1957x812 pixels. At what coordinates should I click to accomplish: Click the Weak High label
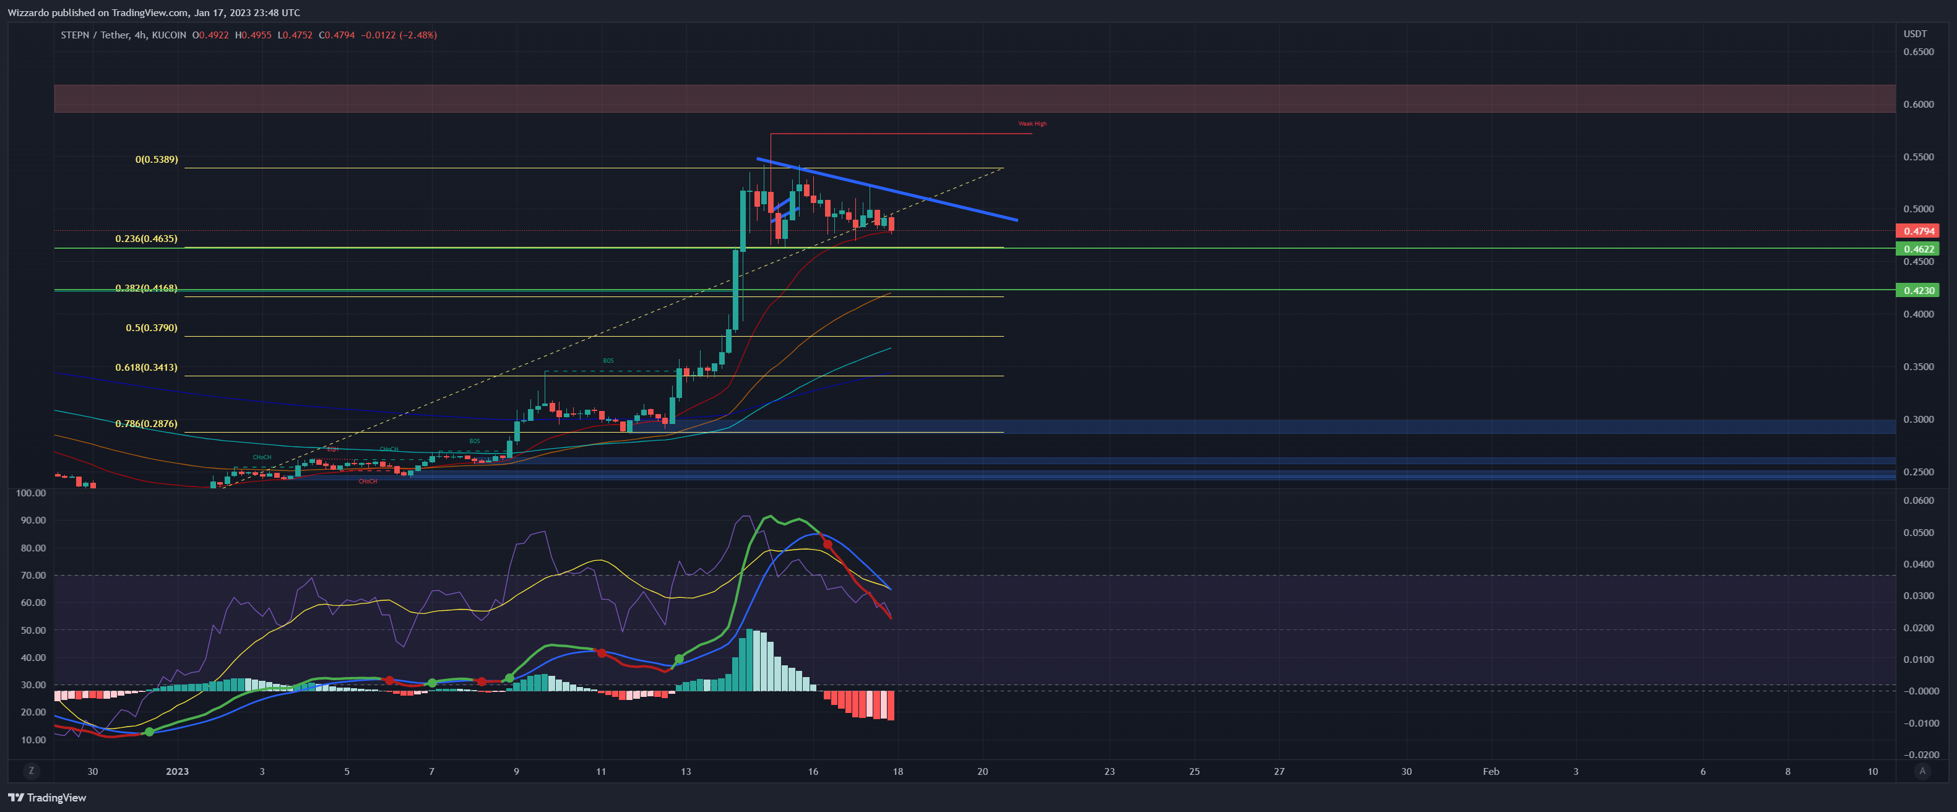[x=1032, y=124]
